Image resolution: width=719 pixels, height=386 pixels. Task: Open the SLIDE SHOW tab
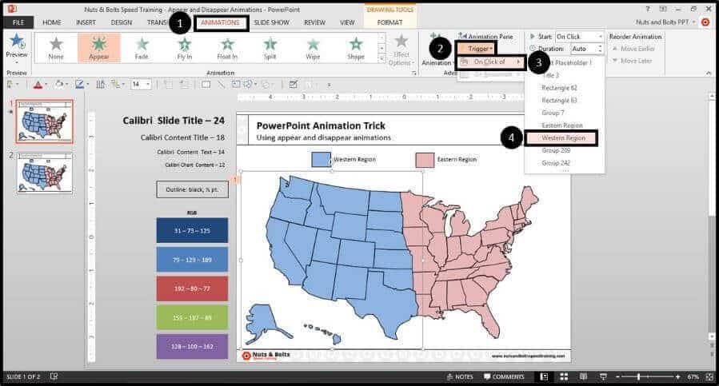pyautogui.click(x=271, y=22)
